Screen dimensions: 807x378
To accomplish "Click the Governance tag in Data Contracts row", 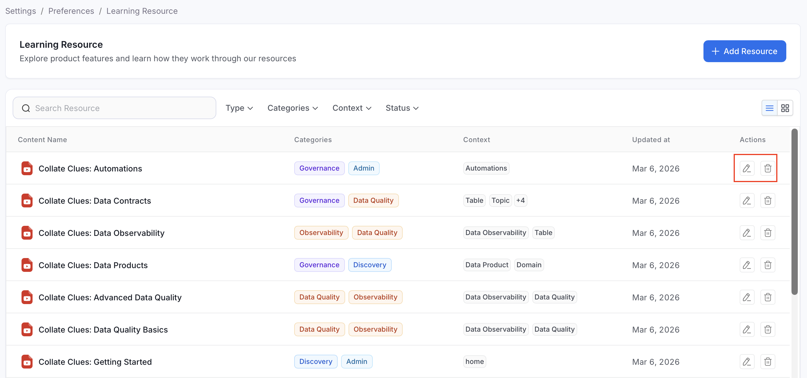I will point(319,200).
